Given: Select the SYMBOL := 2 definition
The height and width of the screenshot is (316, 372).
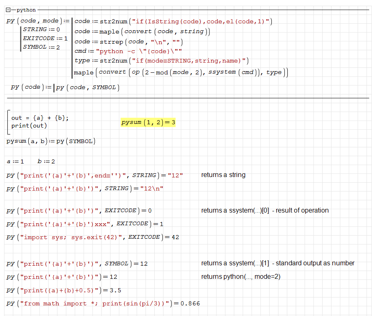Looking at the screenshot, I should (x=41, y=47).
